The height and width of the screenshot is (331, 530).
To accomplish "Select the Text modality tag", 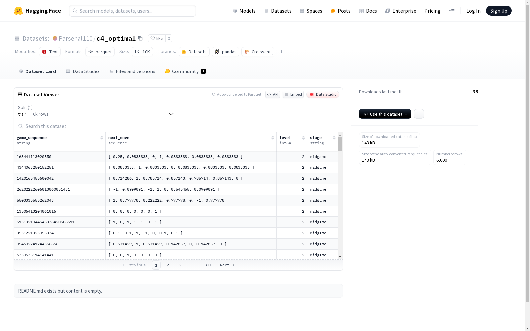I will (x=50, y=52).
